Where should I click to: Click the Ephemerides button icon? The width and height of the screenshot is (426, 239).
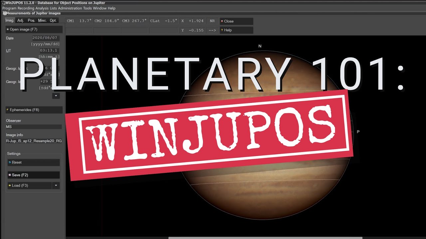coord(8,110)
